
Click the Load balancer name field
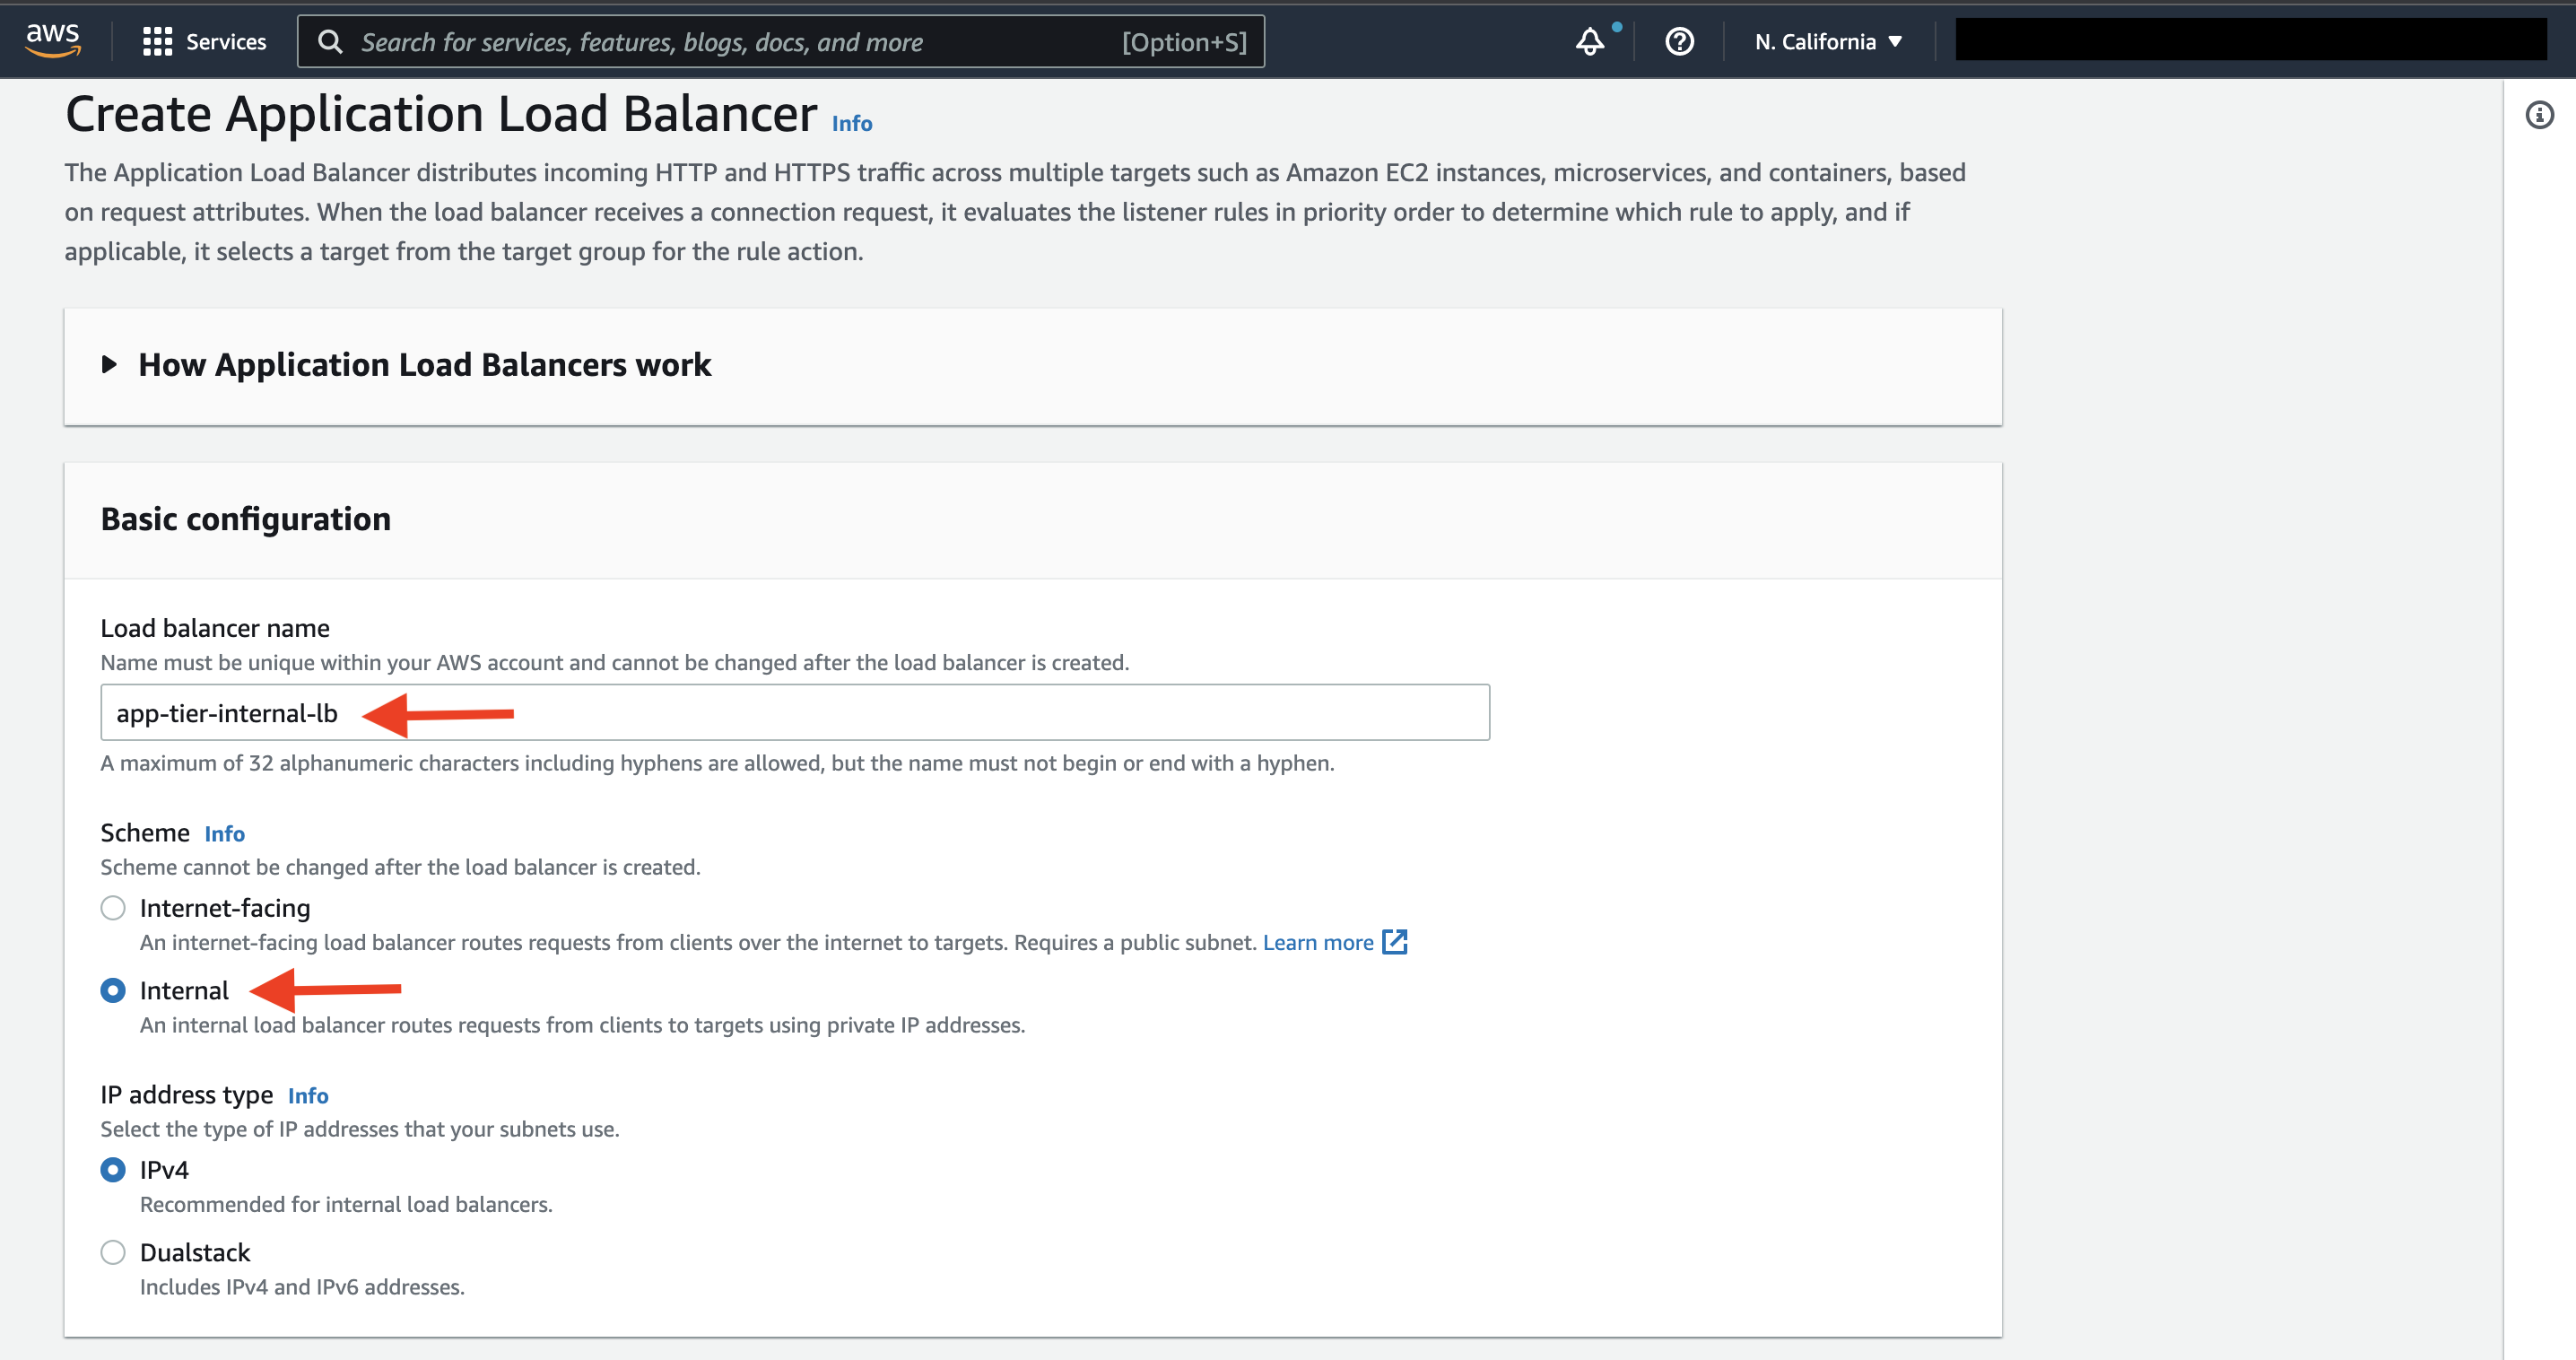pyautogui.click(x=795, y=713)
